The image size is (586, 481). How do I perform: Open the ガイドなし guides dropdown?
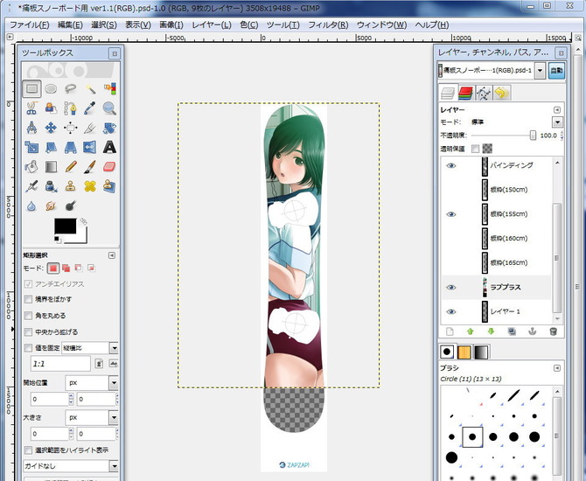click(114, 466)
